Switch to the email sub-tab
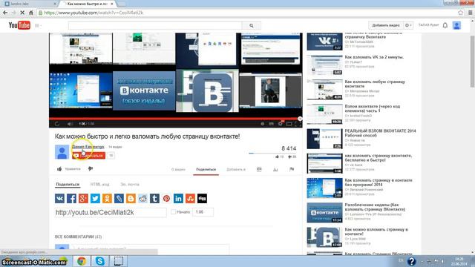This screenshot has height=267, width=475. (130, 185)
